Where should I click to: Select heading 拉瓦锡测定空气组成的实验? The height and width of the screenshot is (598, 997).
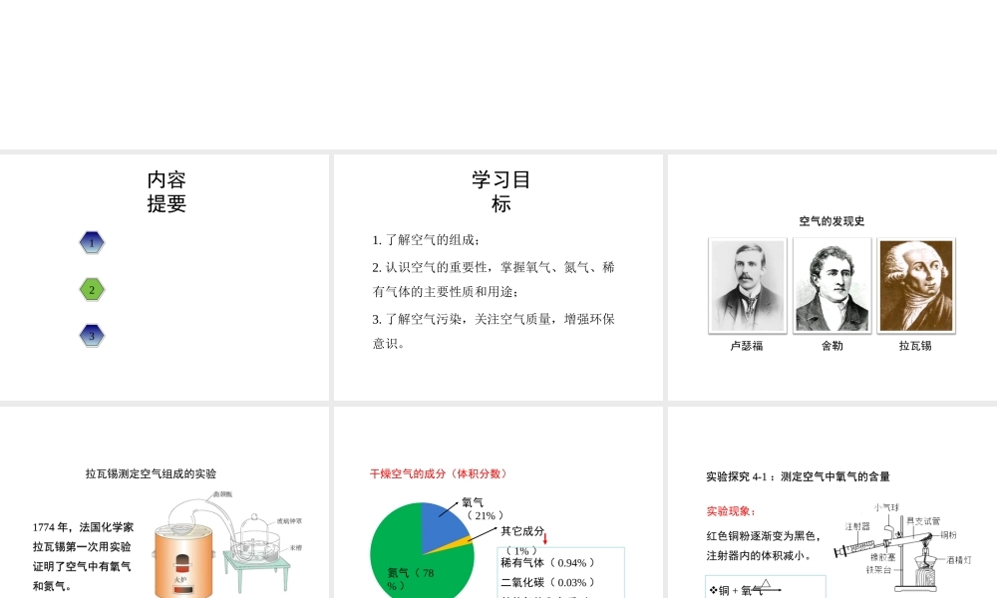coord(151,473)
